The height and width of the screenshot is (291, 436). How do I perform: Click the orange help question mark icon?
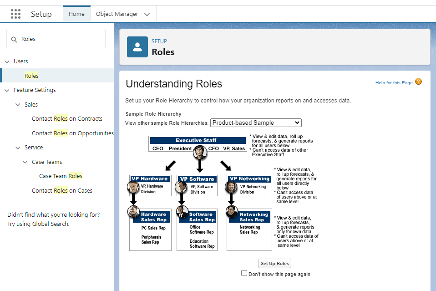click(x=418, y=82)
